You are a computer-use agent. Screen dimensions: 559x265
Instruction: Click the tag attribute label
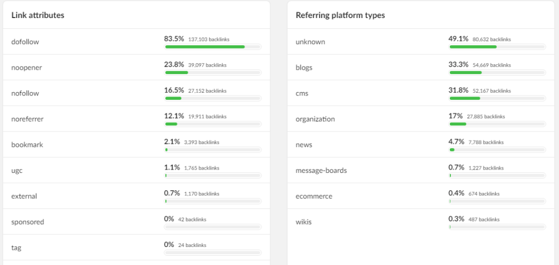click(16, 248)
